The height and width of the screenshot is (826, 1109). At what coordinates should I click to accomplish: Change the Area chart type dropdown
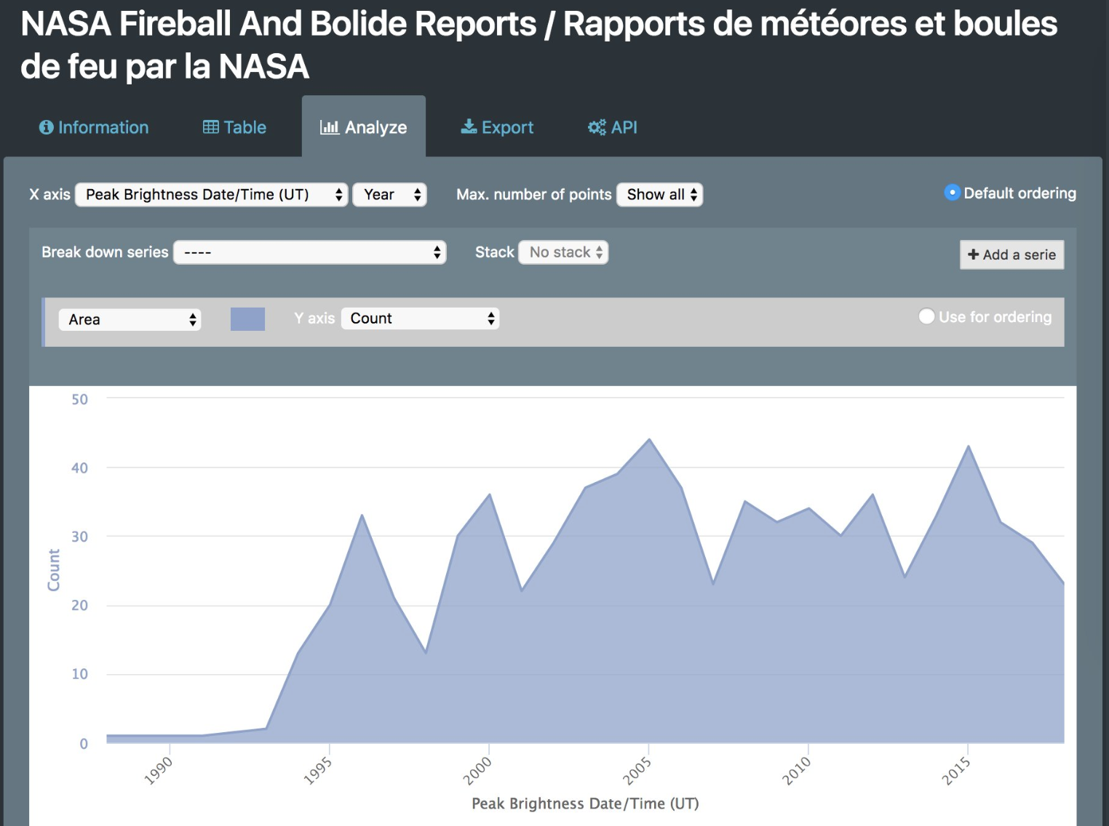130,320
